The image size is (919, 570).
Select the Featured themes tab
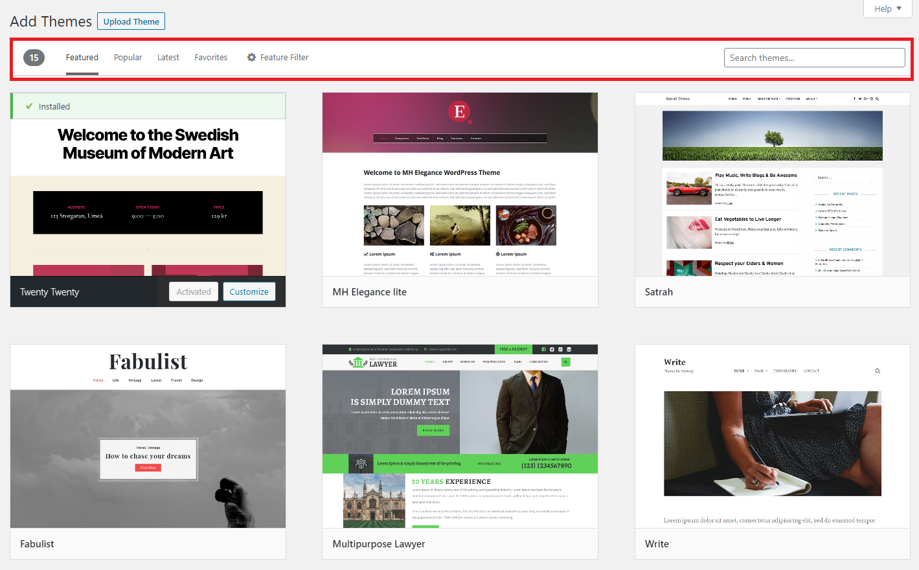coord(82,57)
